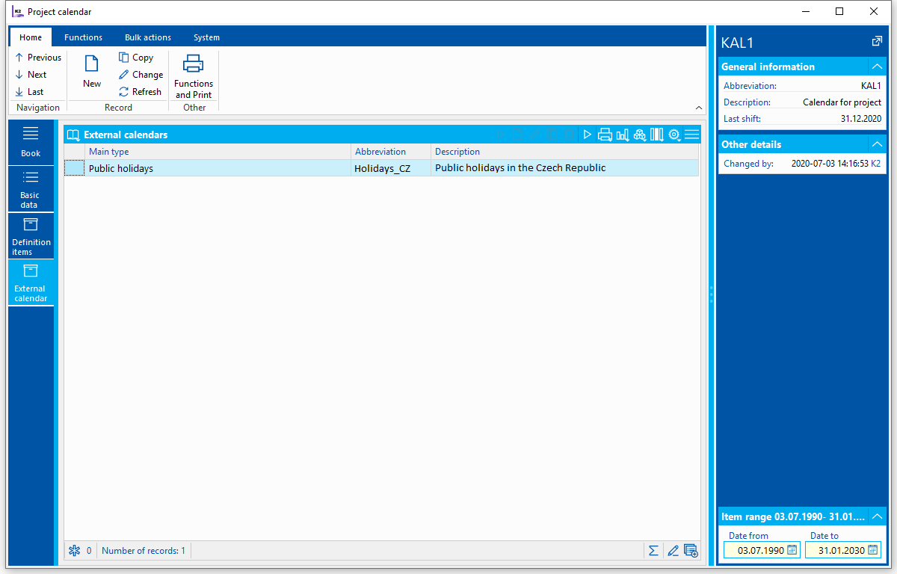The width and height of the screenshot is (897, 574).
Task: Click the External calendars book icon
Action: click(x=73, y=135)
